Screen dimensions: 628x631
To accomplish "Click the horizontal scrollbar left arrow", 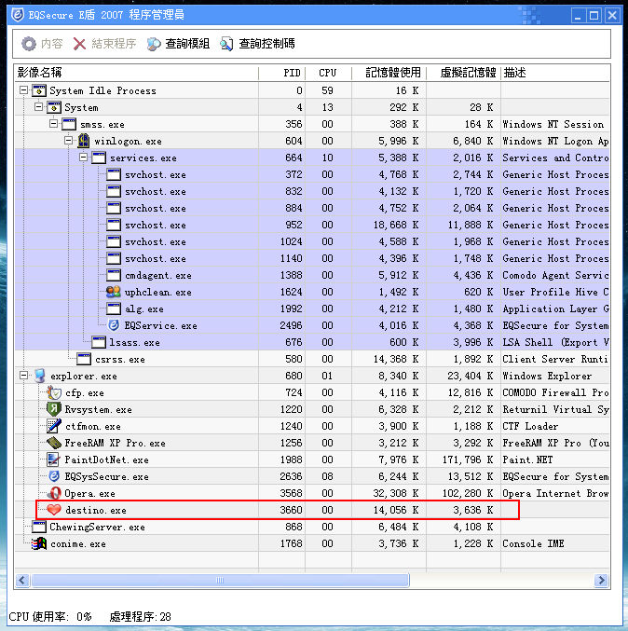I will click(x=22, y=580).
